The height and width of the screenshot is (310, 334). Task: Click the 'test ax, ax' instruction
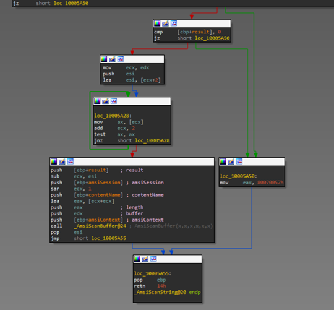coord(114,134)
